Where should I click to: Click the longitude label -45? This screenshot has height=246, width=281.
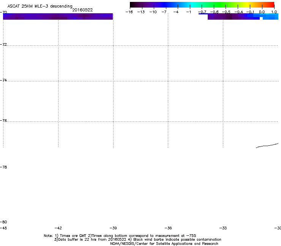coord(4,228)
